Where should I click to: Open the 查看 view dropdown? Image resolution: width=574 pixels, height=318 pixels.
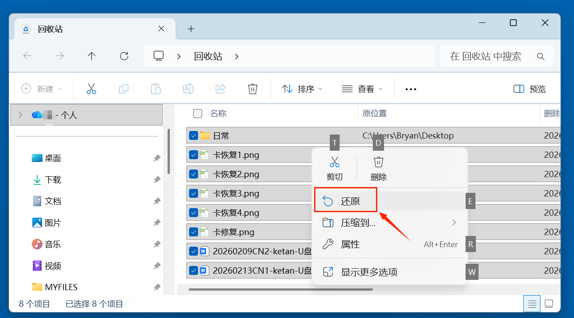[x=362, y=89]
